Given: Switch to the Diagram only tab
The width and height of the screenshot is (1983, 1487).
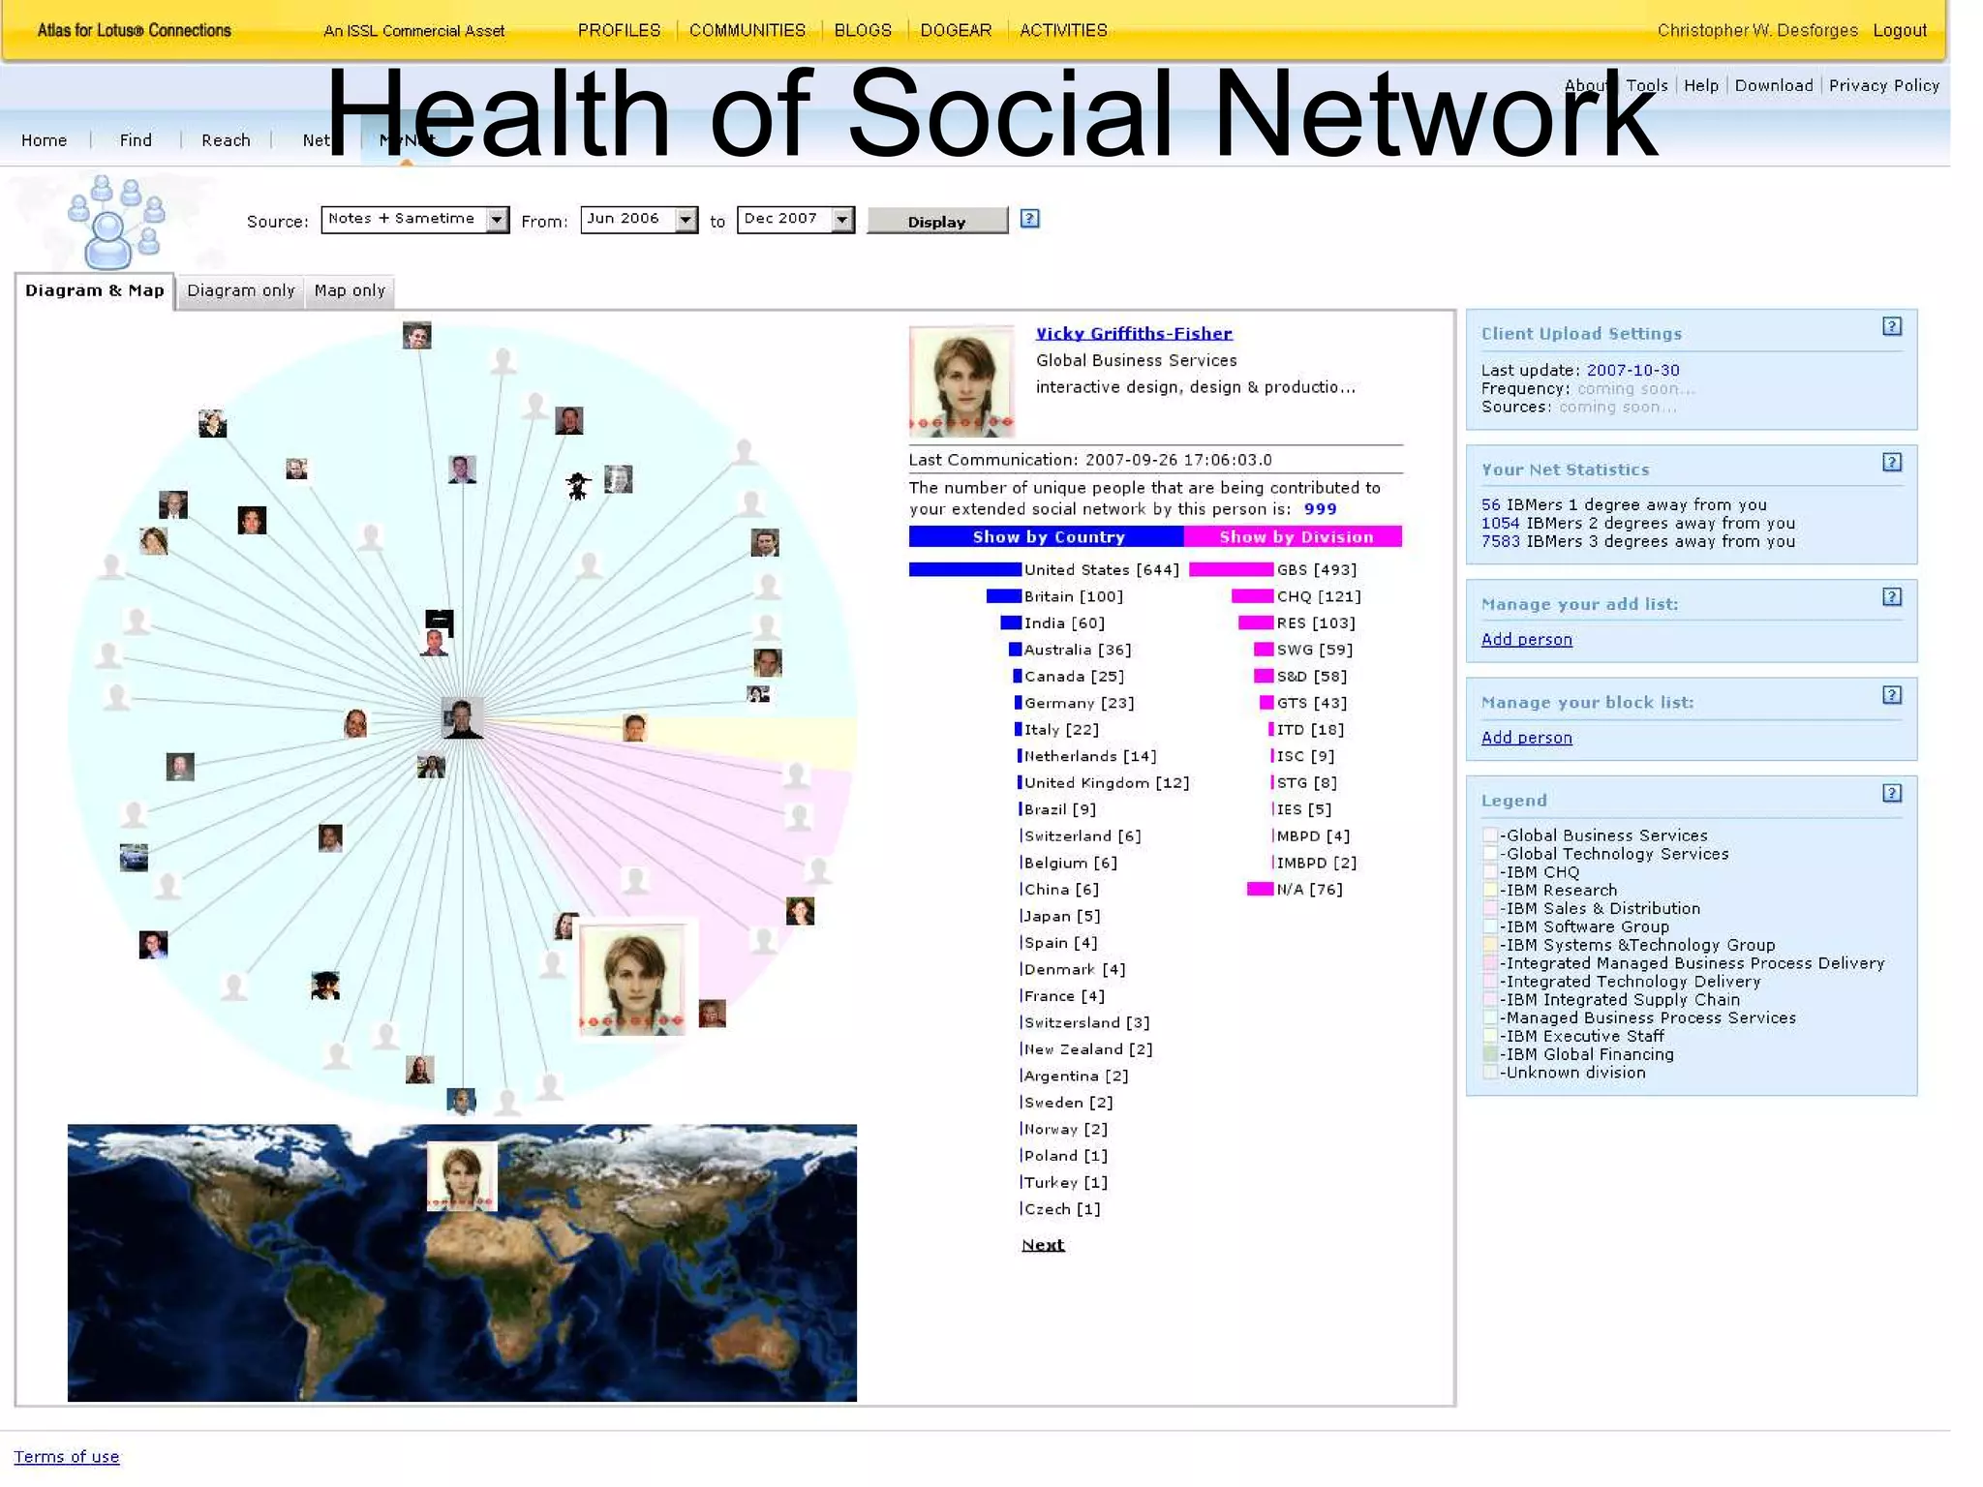Looking at the screenshot, I should [240, 290].
